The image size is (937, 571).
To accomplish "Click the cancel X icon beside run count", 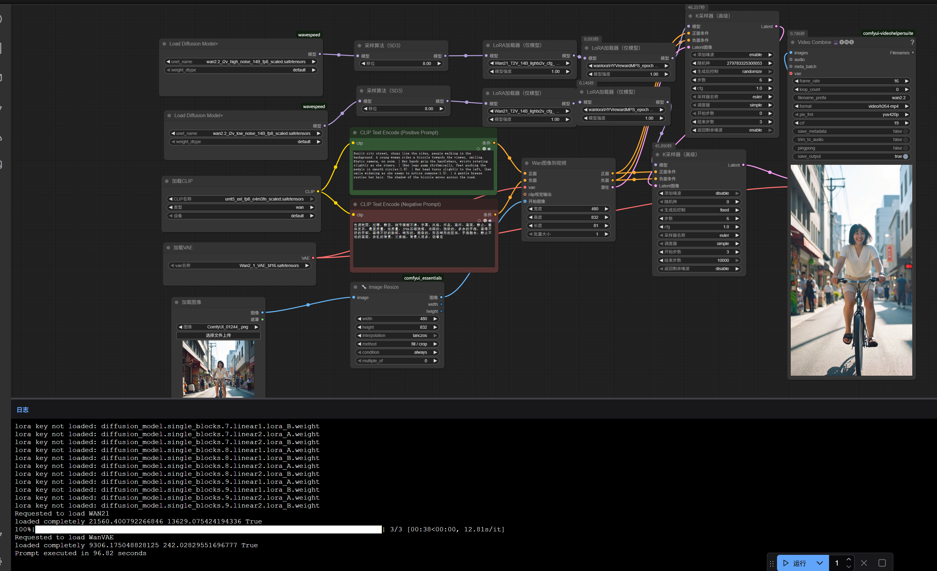I will click(864, 563).
